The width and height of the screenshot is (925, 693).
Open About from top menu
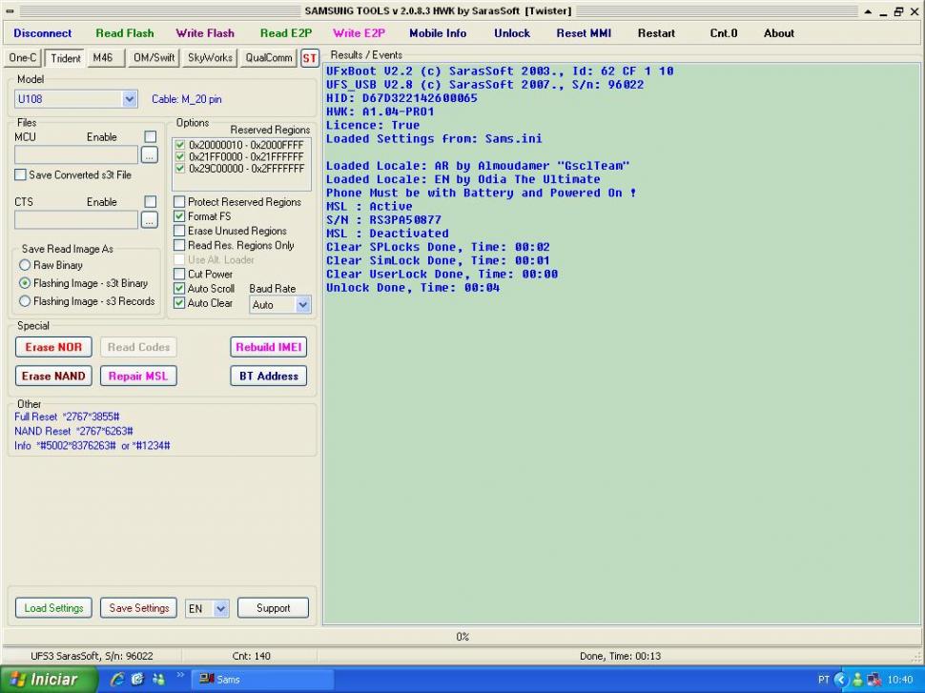click(x=779, y=33)
